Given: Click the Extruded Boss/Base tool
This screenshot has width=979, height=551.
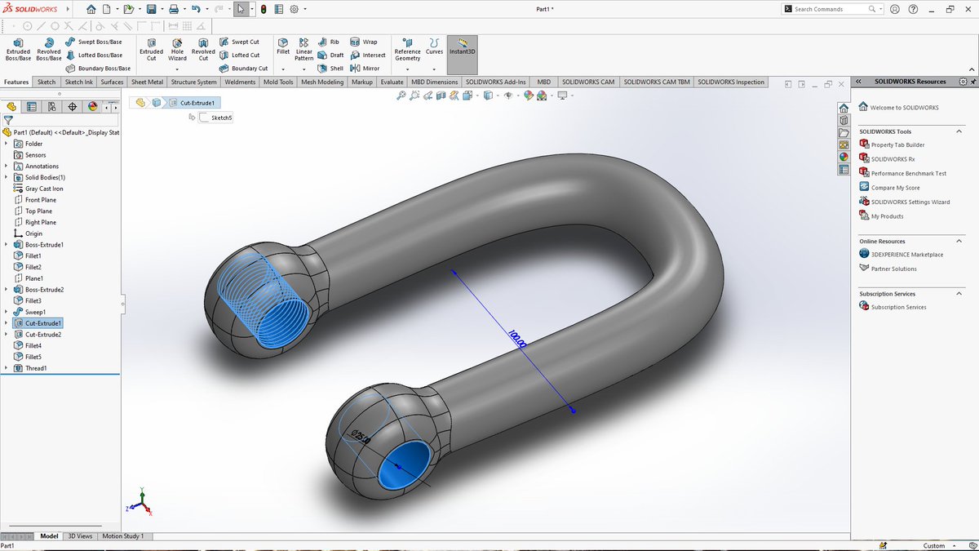Looking at the screenshot, I should coord(18,50).
